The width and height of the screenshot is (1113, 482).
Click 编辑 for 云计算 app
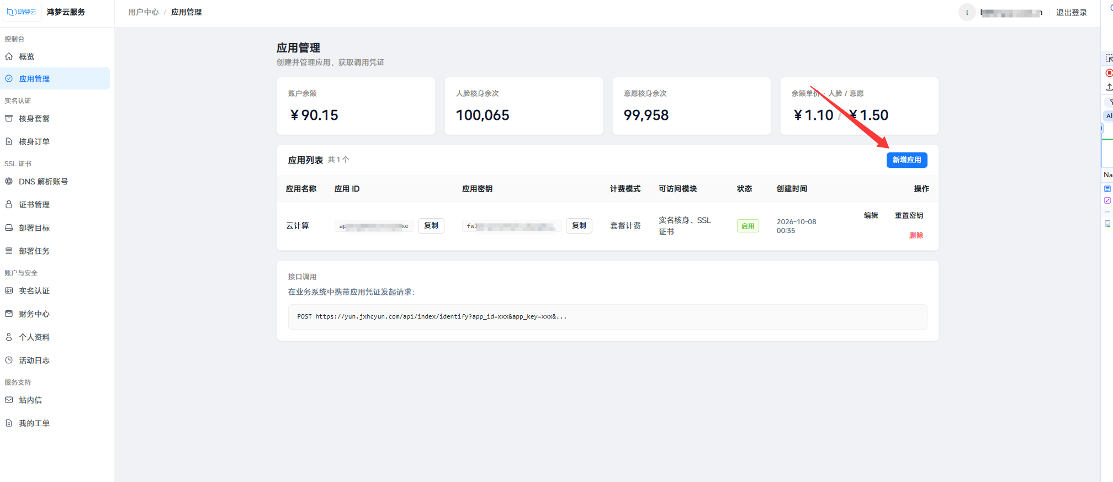[x=871, y=215]
